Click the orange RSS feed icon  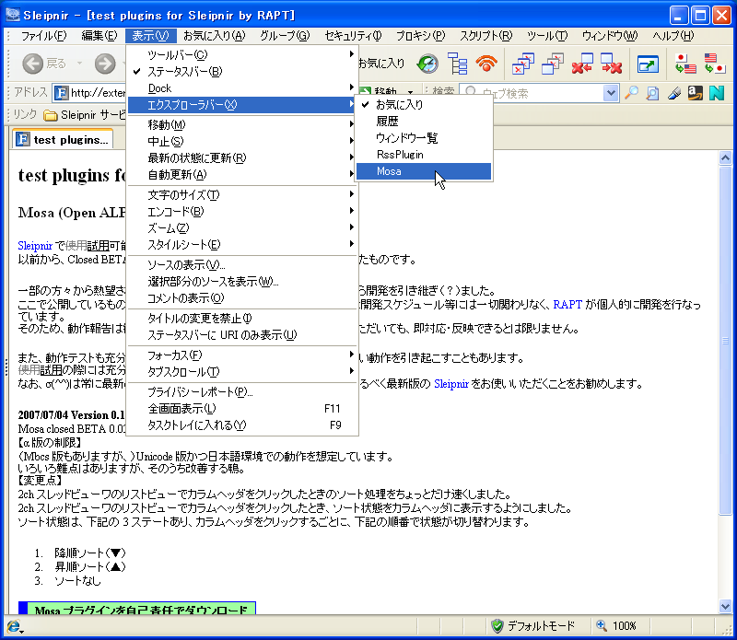[486, 64]
